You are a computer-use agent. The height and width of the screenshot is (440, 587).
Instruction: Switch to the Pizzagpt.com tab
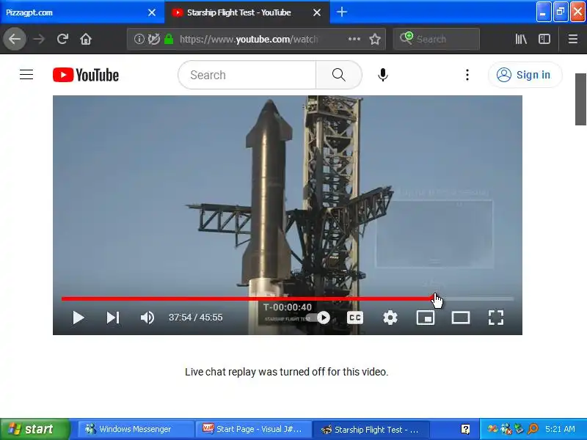(x=75, y=12)
